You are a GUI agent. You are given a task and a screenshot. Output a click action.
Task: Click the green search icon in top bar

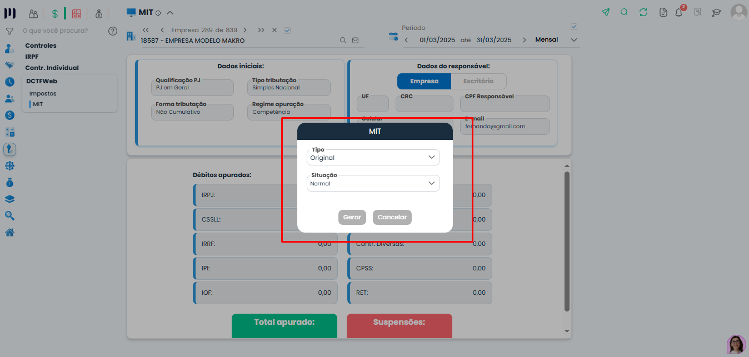624,12
